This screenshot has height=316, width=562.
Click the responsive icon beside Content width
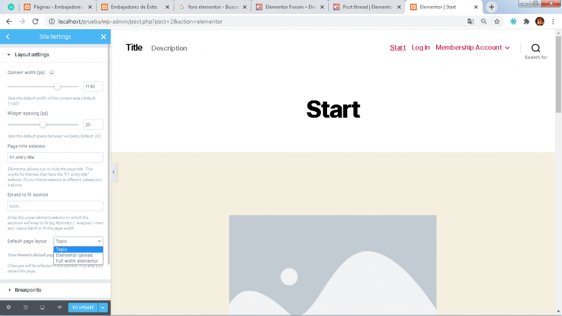tap(52, 72)
